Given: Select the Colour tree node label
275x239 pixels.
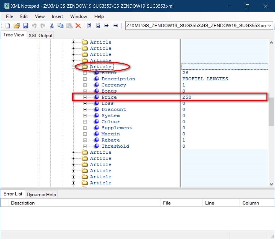Looking at the screenshot, I should point(111,122).
